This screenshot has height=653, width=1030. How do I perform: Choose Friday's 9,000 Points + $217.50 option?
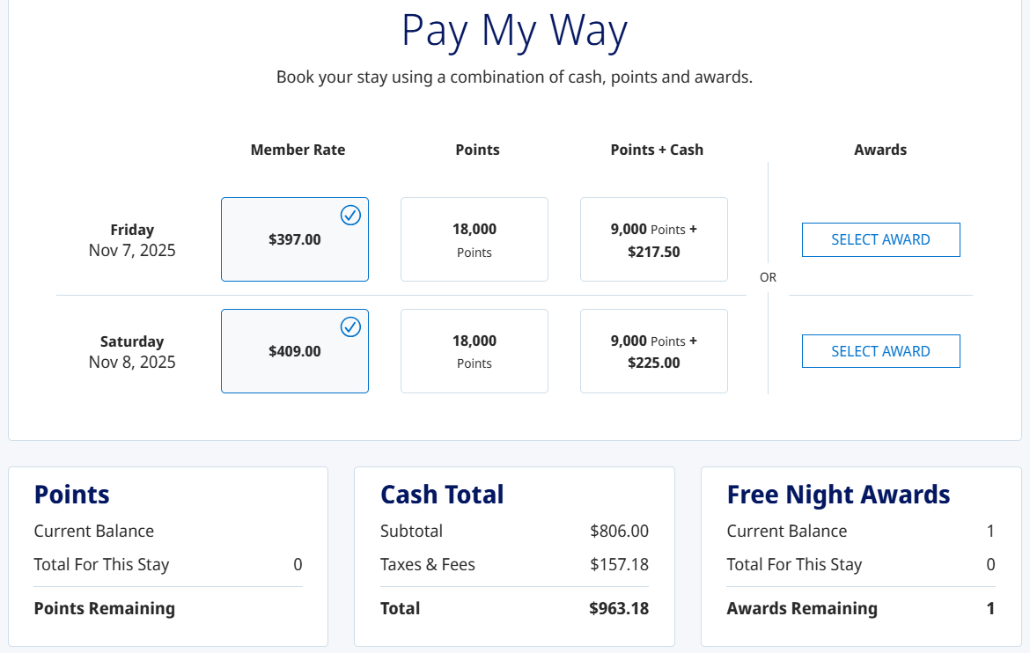coord(653,238)
